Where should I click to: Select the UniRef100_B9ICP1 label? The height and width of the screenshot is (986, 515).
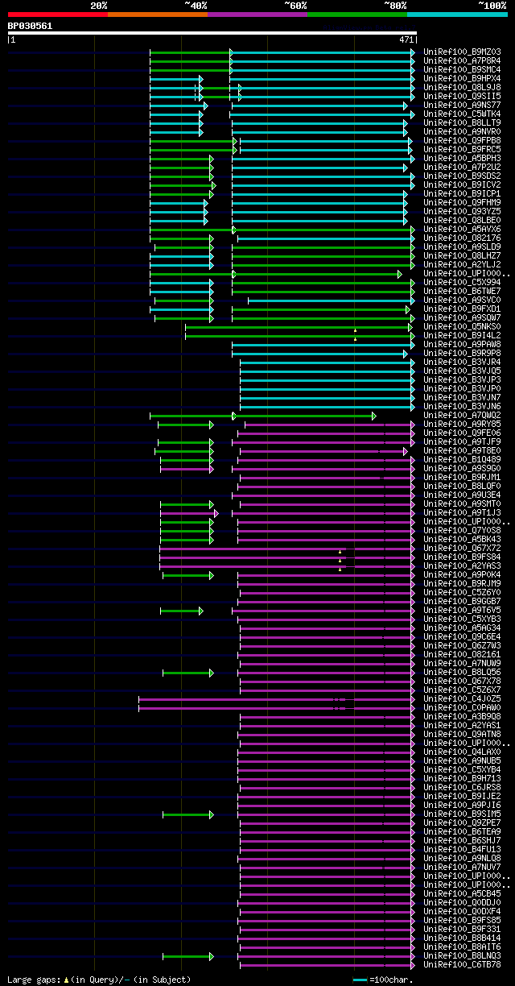click(462, 194)
